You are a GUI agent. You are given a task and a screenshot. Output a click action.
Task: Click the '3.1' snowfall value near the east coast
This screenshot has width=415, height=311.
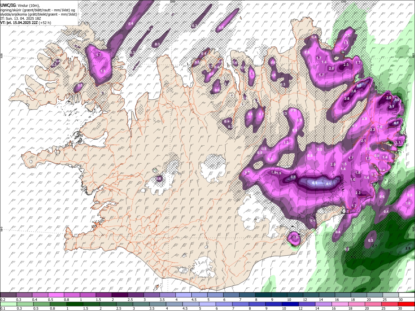[x=391, y=106]
